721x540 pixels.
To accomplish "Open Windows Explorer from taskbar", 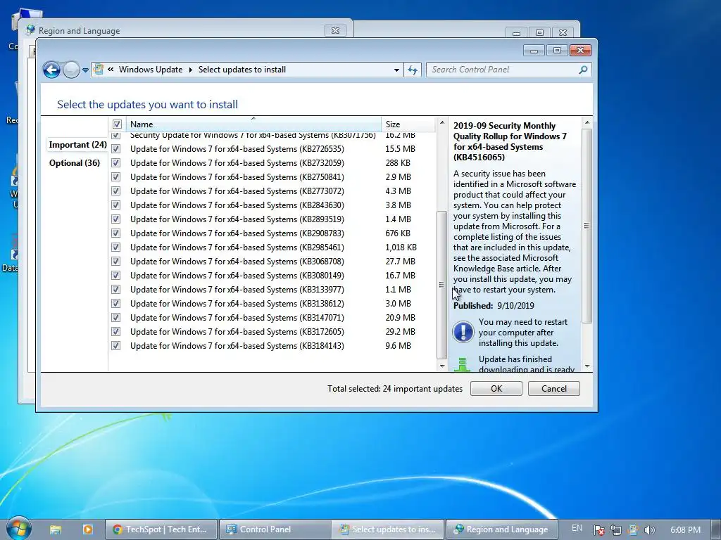I will pos(56,529).
